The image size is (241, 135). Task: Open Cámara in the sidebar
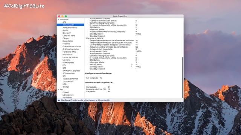pyautogui.click(x=66, y=38)
